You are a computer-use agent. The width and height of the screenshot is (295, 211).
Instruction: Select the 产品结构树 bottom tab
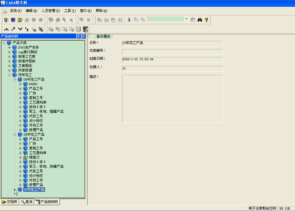pos(47,202)
